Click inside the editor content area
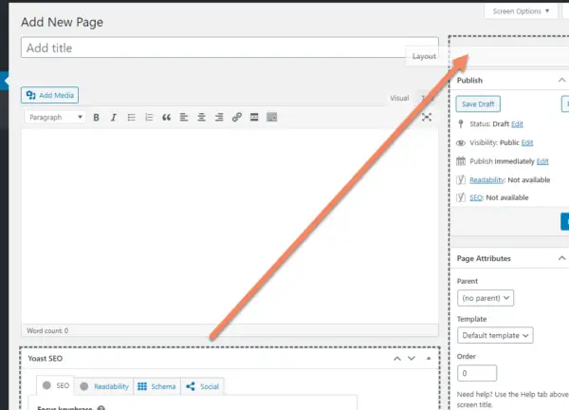The image size is (569, 410). point(229,226)
